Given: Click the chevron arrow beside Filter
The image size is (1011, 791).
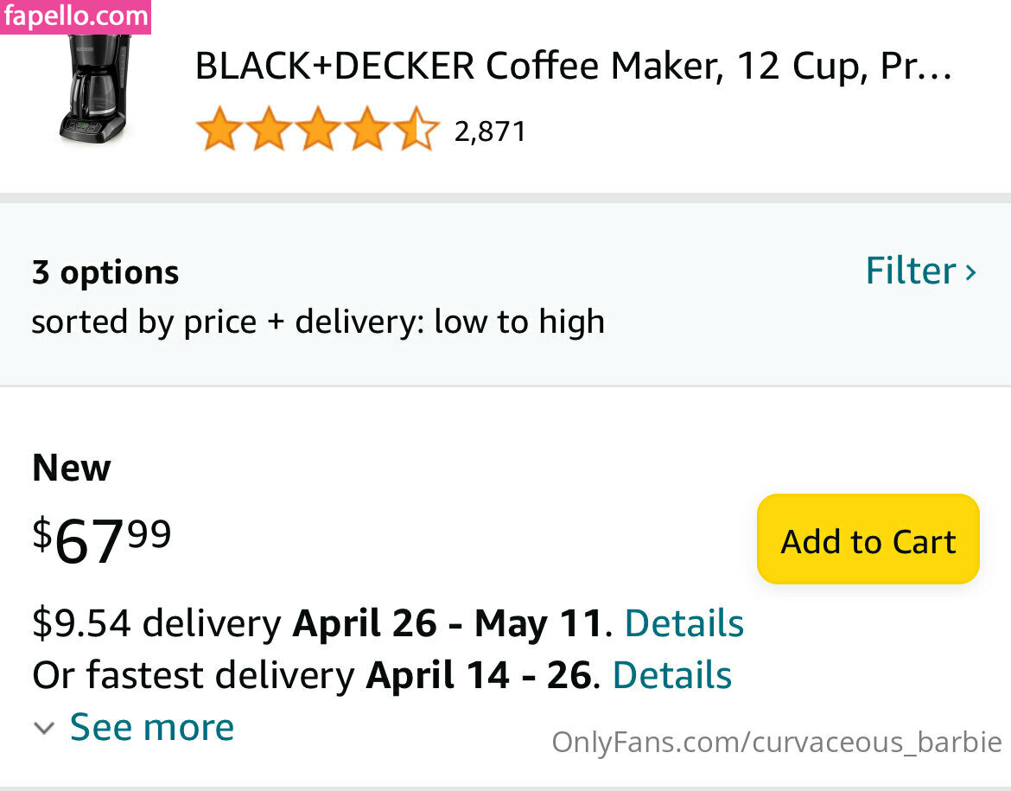Looking at the screenshot, I should click(971, 272).
